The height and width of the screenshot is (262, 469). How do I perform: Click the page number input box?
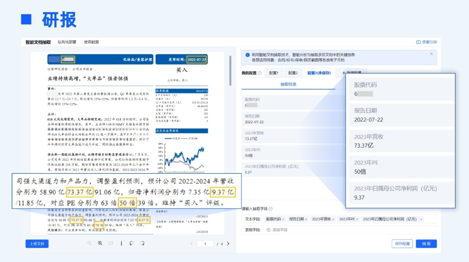206,244
